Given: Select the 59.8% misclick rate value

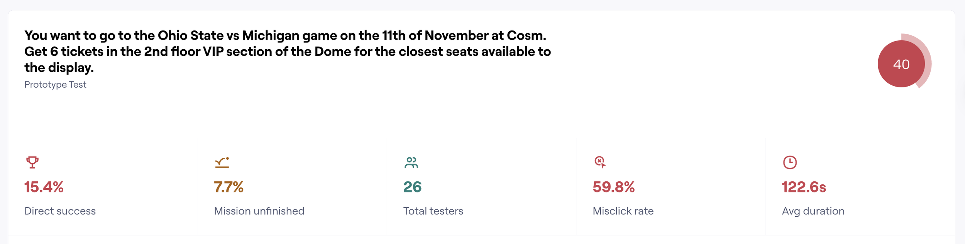Looking at the screenshot, I should (613, 187).
